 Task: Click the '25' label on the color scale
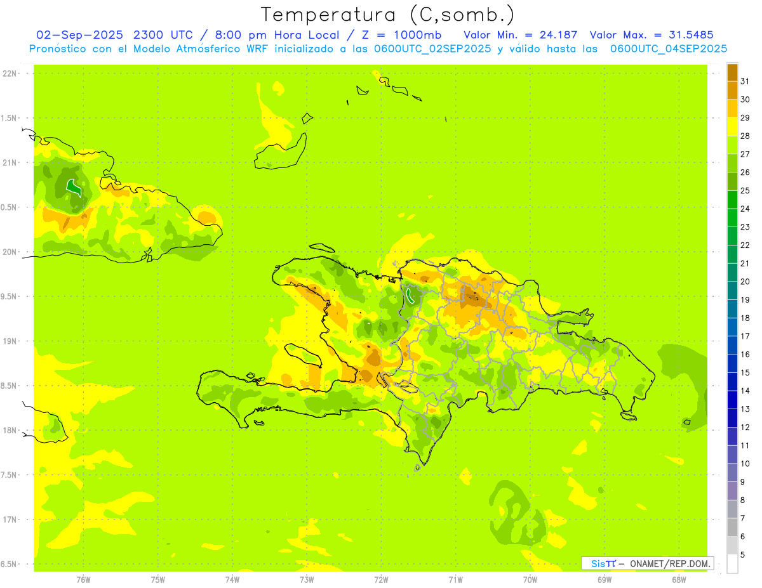point(745,190)
